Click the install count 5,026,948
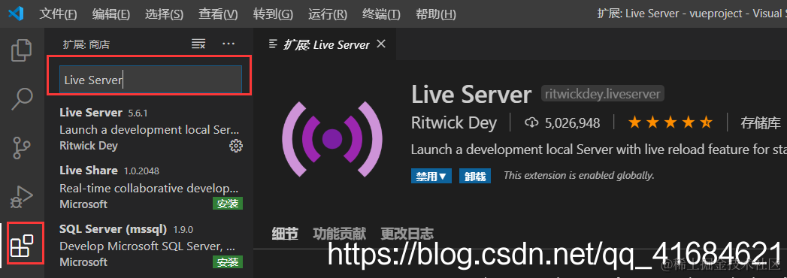The image size is (787, 278). coord(562,122)
